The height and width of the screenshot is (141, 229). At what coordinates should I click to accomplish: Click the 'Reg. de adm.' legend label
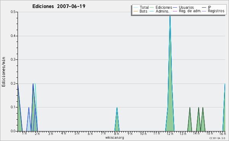pyautogui.click(x=190, y=11)
